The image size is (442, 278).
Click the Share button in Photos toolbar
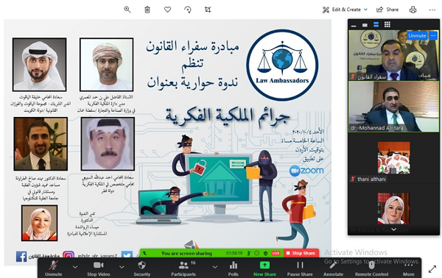coord(387,10)
